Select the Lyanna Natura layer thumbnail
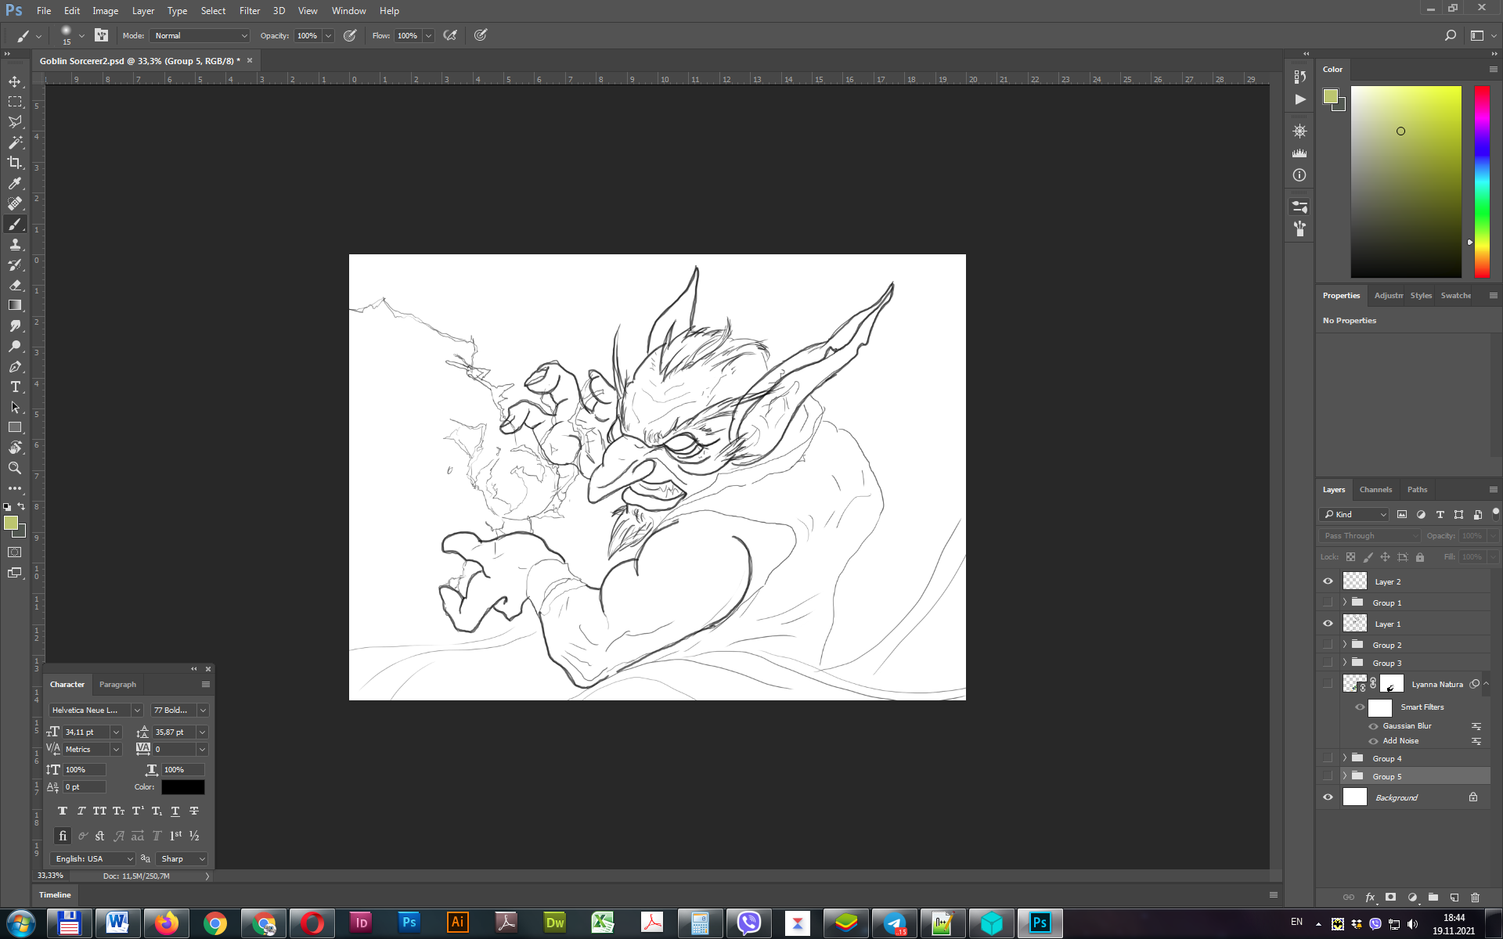The width and height of the screenshot is (1503, 939). pos(1354,684)
